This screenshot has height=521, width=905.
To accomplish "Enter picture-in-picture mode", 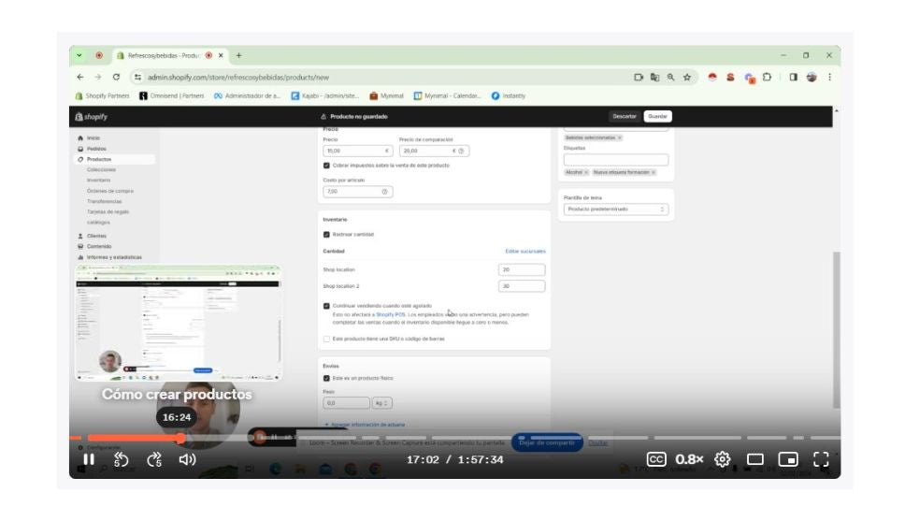I will pyautogui.click(x=788, y=459).
